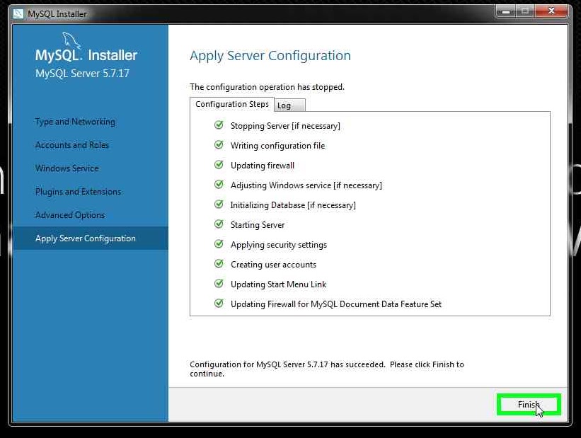The image size is (581, 438).
Task: Minimize the MySQL Installer window
Action: click(506, 11)
